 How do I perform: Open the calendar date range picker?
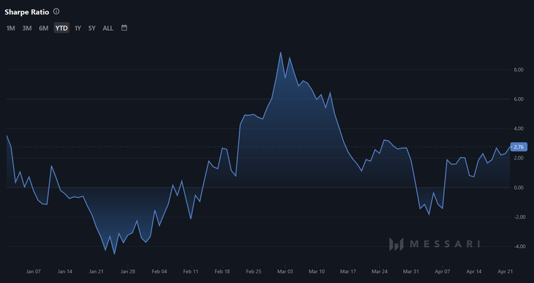click(x=124, y=28)
